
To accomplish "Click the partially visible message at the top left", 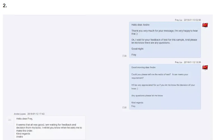I will [x=50, y=15].
